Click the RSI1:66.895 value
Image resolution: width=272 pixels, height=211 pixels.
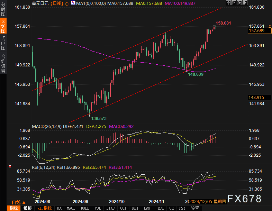[69, 167]
